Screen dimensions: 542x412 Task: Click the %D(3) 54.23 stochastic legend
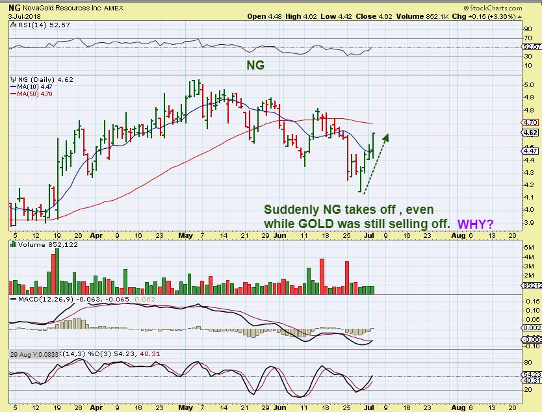(112, 354)
